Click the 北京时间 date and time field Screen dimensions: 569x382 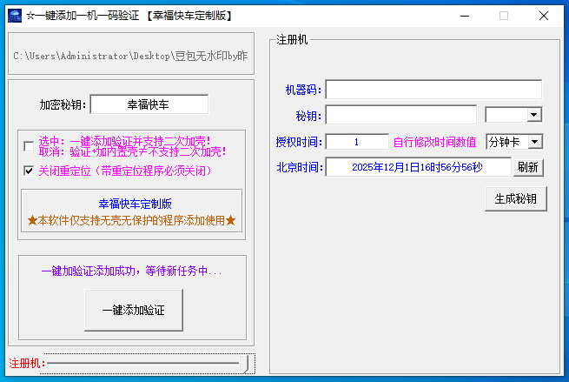click(418, 167)
